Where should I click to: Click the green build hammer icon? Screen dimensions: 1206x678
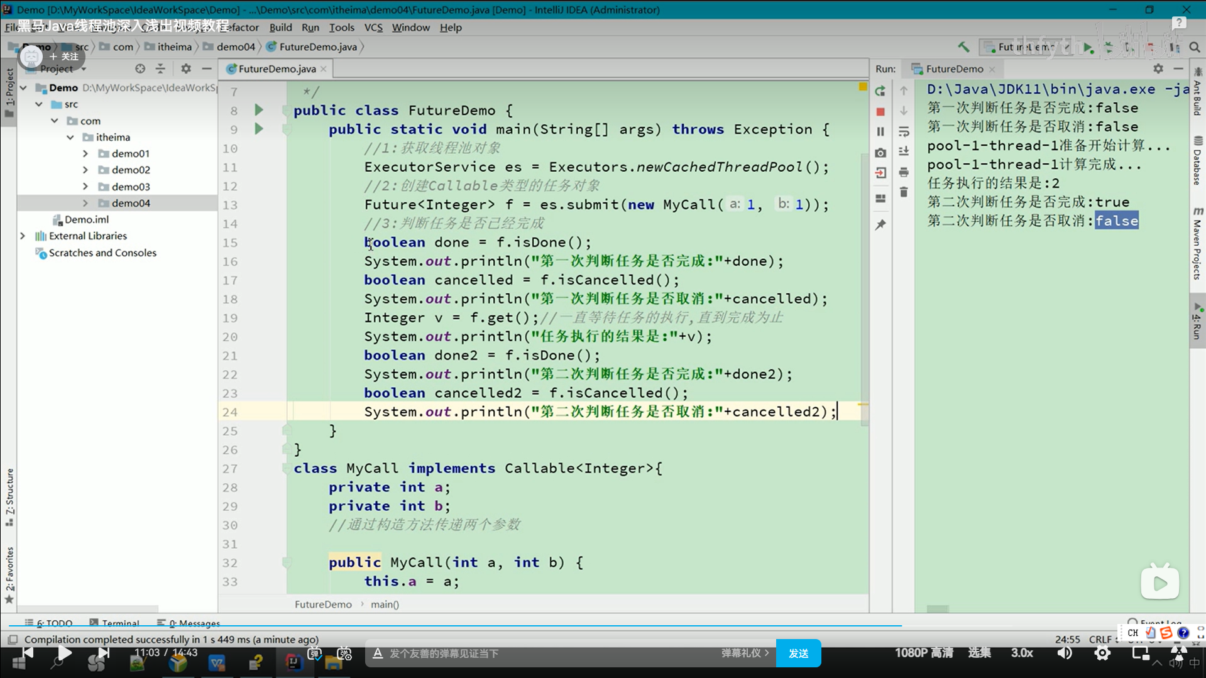tap(963, 47)
